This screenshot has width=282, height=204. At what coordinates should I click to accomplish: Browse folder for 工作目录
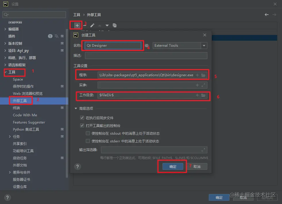pos(203,95)
